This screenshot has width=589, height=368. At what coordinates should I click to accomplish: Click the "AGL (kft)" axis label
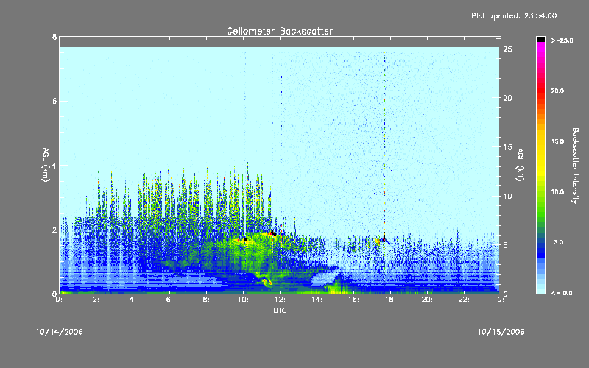coord(520,165)
